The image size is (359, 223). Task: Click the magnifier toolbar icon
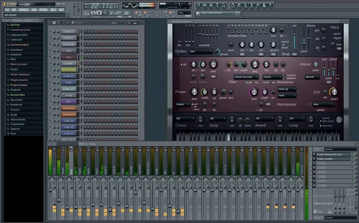(258, 5)
